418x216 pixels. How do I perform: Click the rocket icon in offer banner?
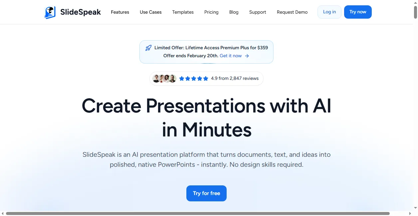click(148, 48)
